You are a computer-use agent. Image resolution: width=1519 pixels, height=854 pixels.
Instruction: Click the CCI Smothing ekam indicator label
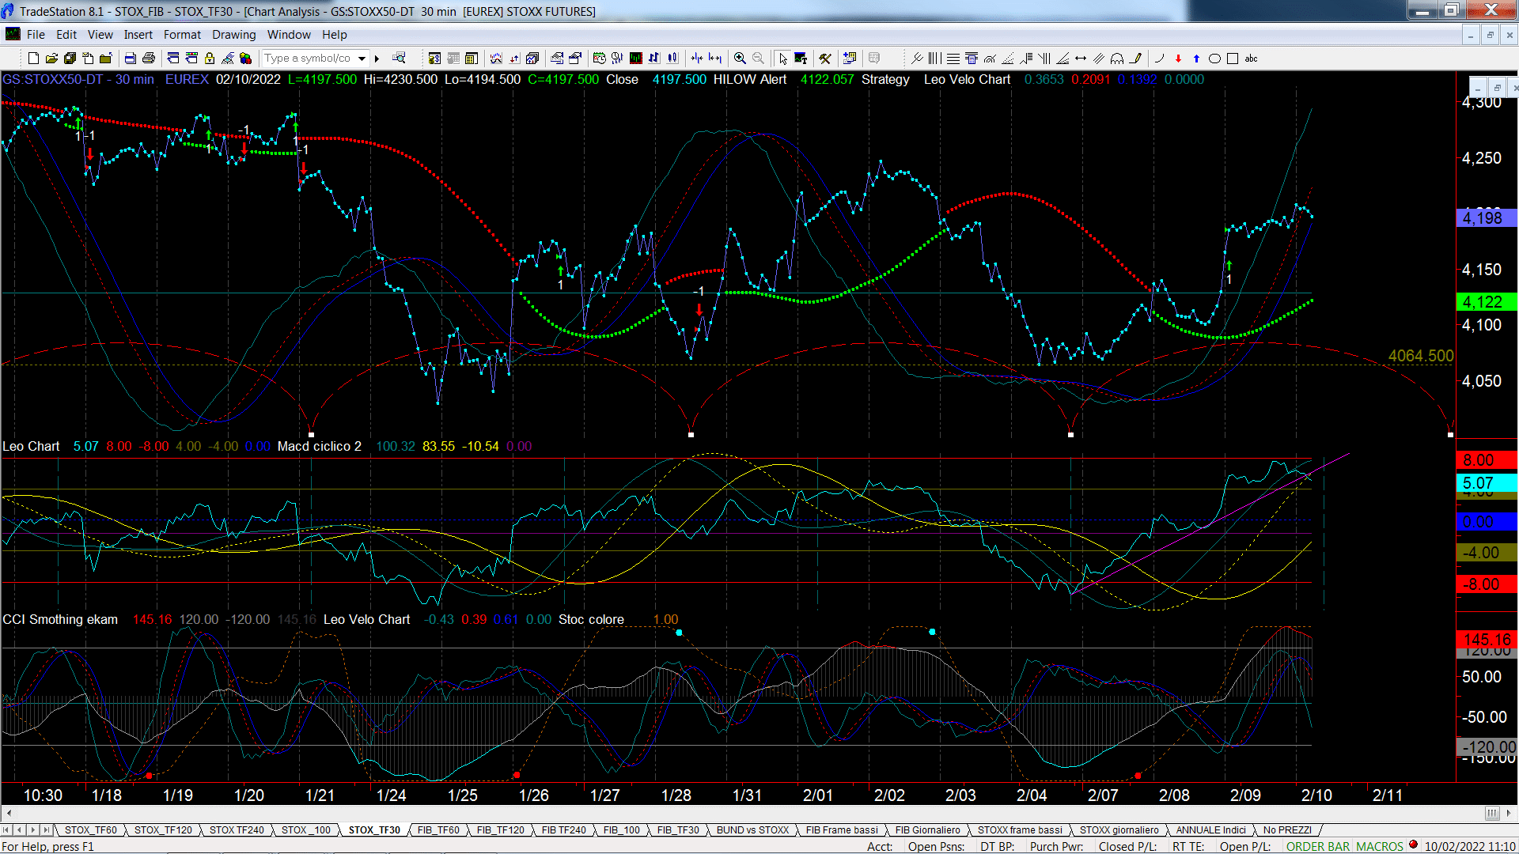click(x=60, y=619)
